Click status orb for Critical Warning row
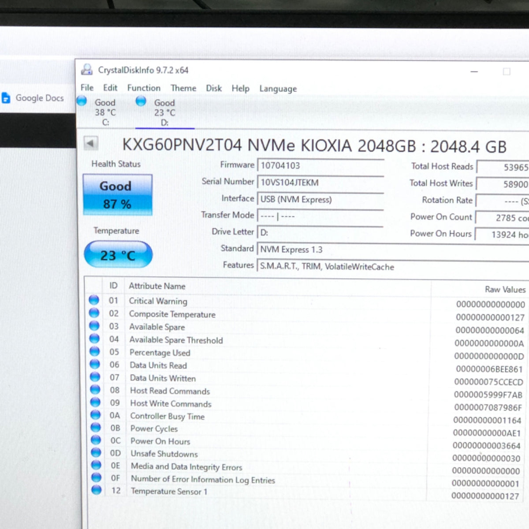 94,300
